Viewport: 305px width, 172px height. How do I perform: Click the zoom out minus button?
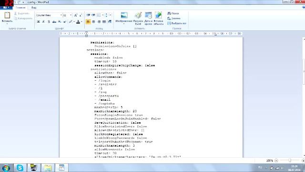click(x=276, y=161)
